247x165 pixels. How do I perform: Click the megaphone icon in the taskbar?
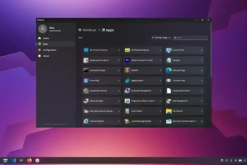point(21,160)
